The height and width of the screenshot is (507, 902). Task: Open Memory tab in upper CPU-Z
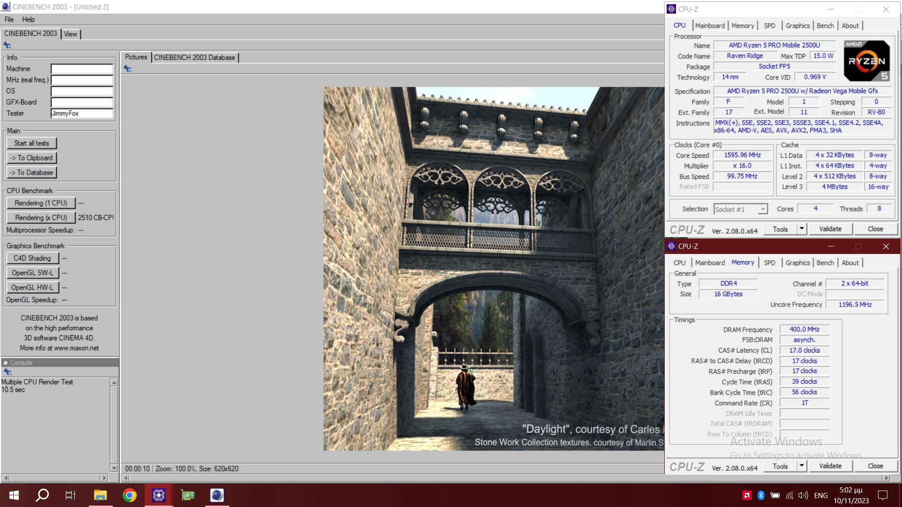743,26
